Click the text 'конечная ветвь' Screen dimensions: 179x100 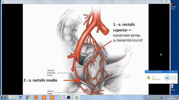[x=127, y=35]
